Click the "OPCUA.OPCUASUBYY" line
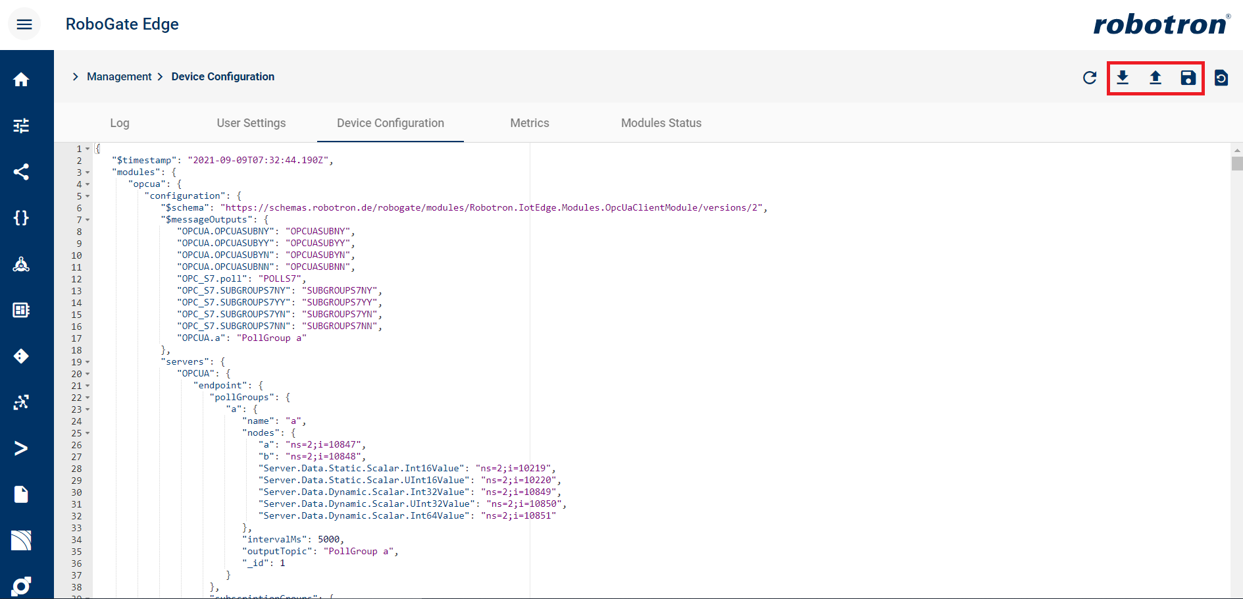Viewport: 1243px width, 599px height. point(266,243)
